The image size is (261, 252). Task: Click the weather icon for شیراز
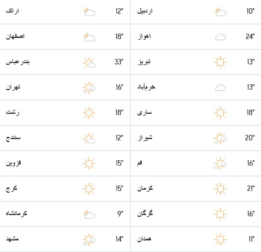click(x=220, y=138)
